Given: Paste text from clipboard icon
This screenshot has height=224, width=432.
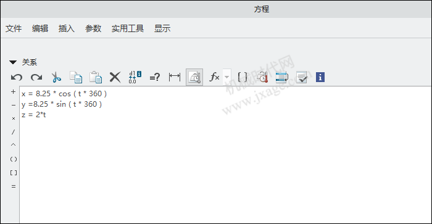Looking at the screenshot, I should tap(96, 77).
